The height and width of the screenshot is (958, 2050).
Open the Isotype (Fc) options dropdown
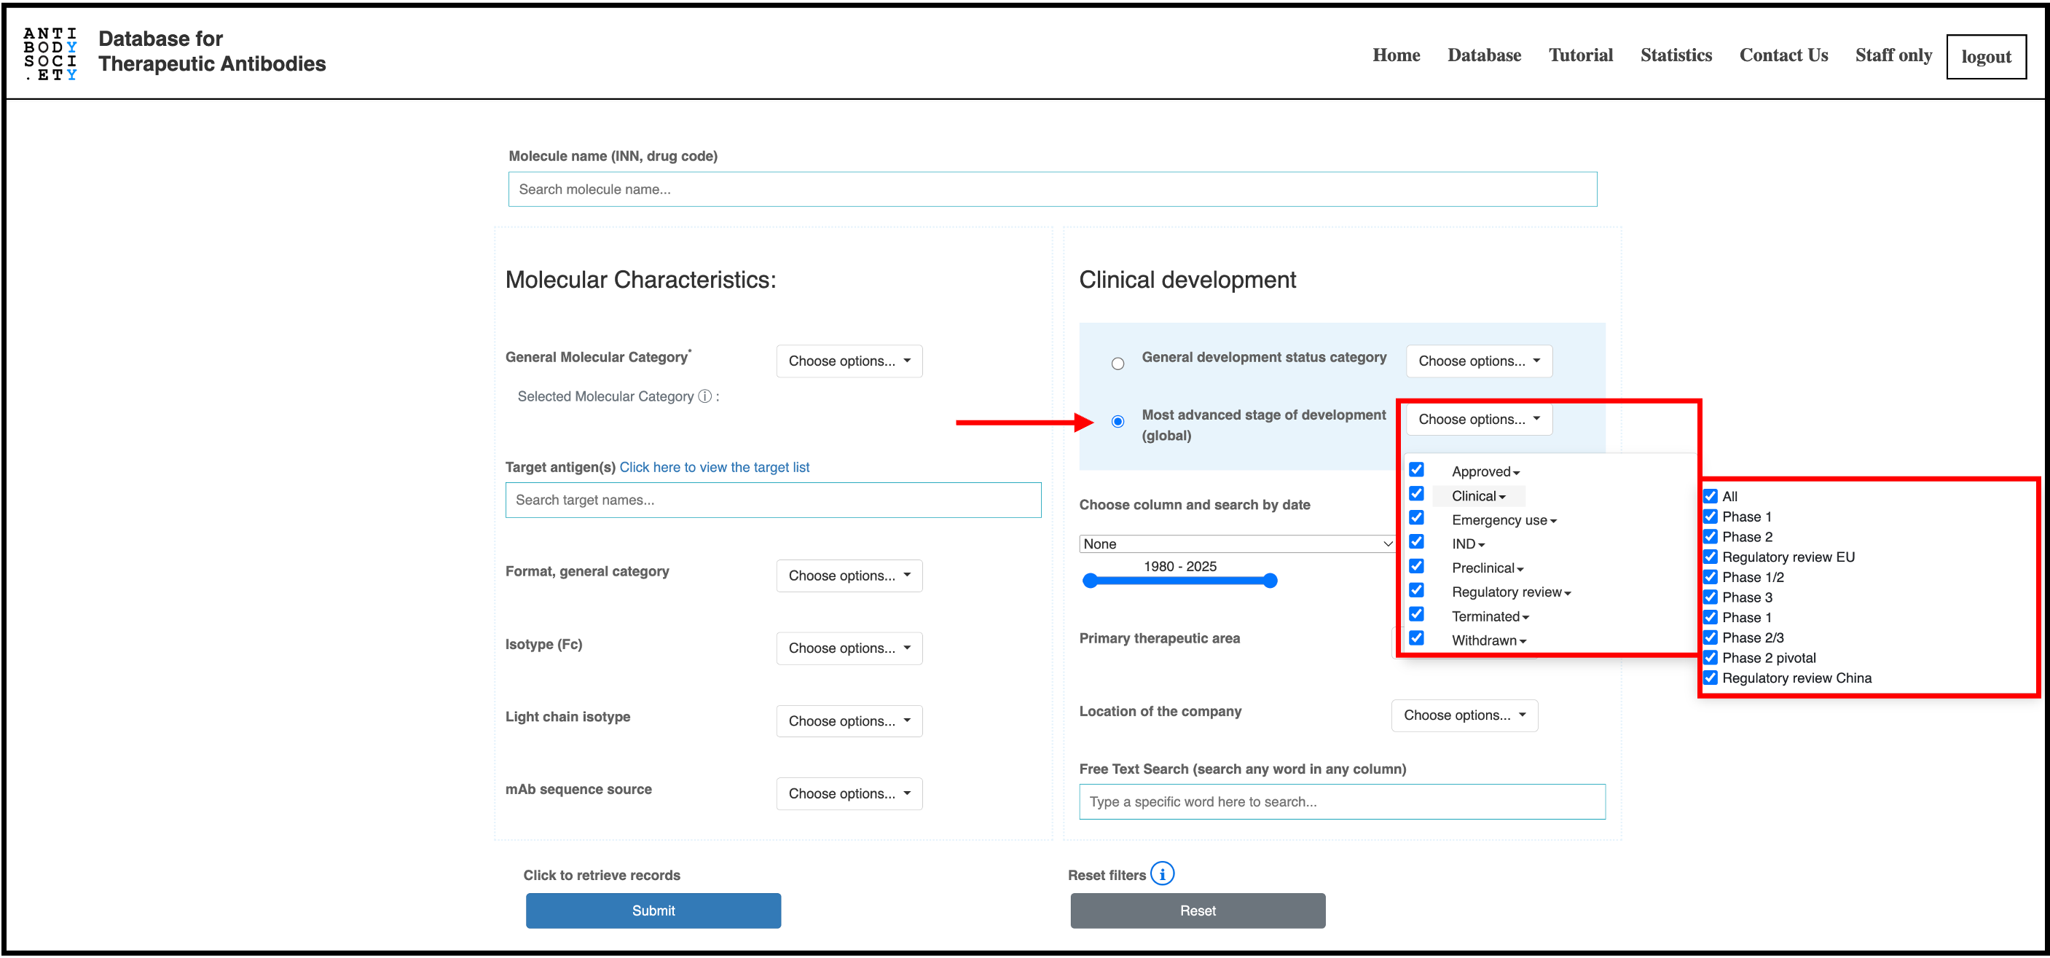click(848, 648)
